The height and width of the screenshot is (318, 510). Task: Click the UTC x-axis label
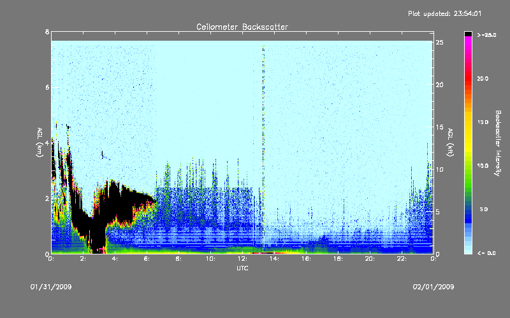click(242, 268)
